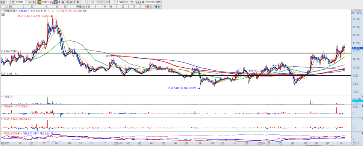Click the add indicator icon beside 600
This screenshot has width=363, height=146.
tap(132, 2)
